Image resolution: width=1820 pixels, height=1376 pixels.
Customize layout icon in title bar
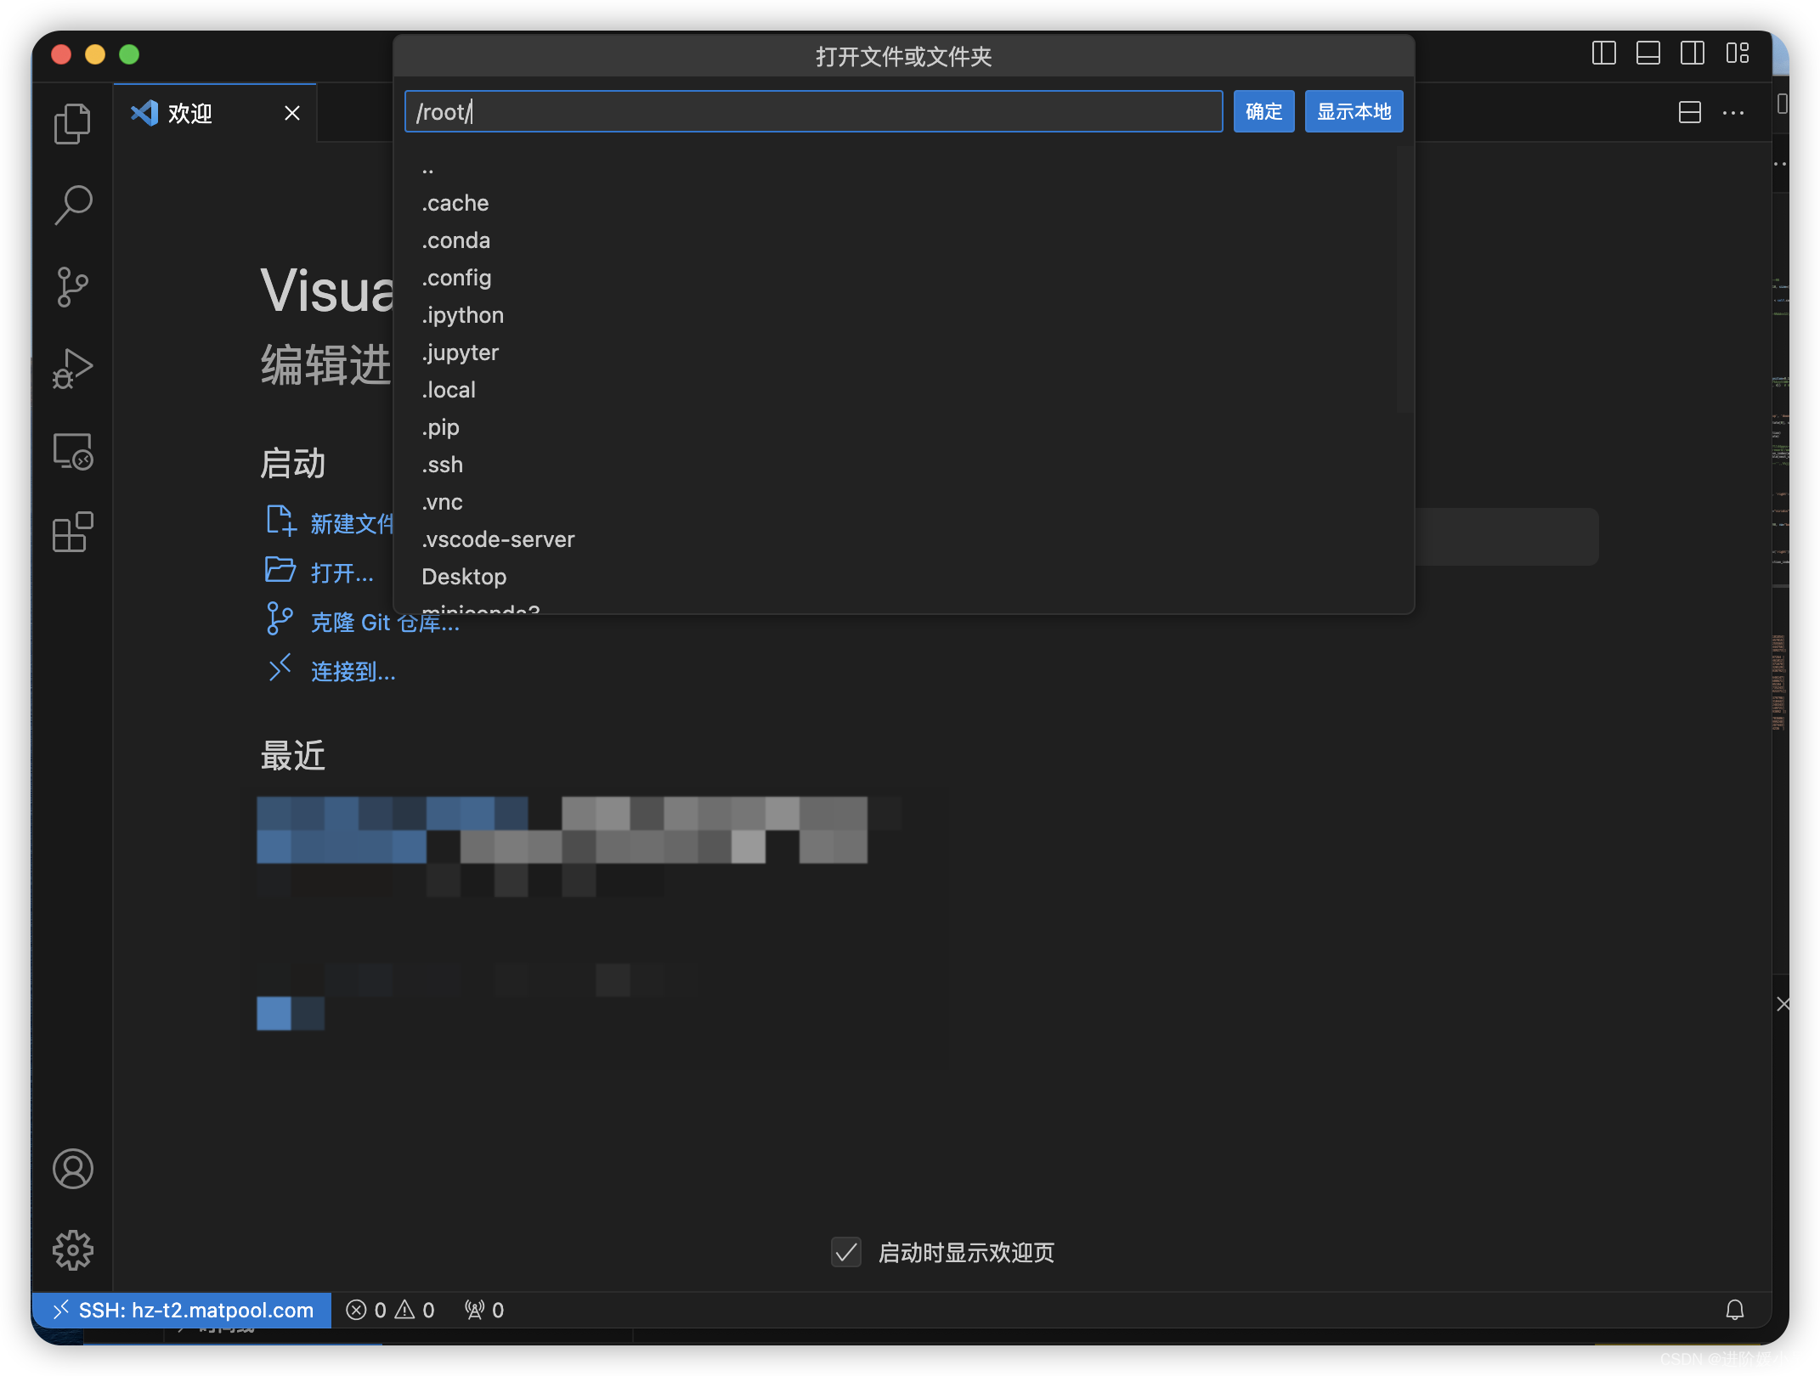coord(1737,54)
